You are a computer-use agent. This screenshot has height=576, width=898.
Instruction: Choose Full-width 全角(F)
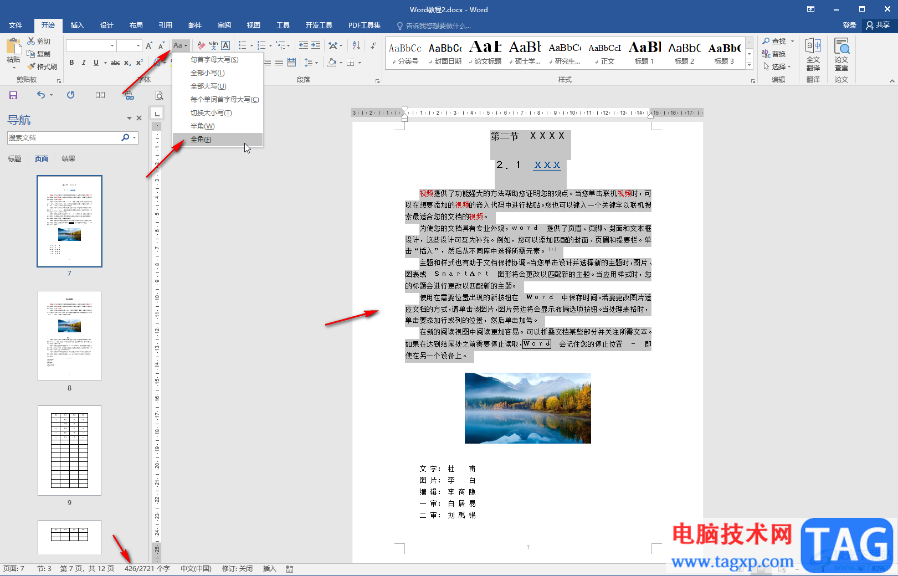pyautogui.click(x=217, y=140)
